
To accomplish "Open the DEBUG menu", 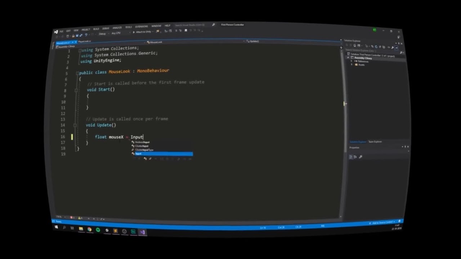I will 106,28.
